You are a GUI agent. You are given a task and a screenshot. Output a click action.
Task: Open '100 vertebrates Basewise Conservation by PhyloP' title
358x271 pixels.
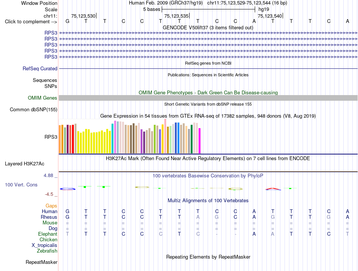tap(208, 176)
